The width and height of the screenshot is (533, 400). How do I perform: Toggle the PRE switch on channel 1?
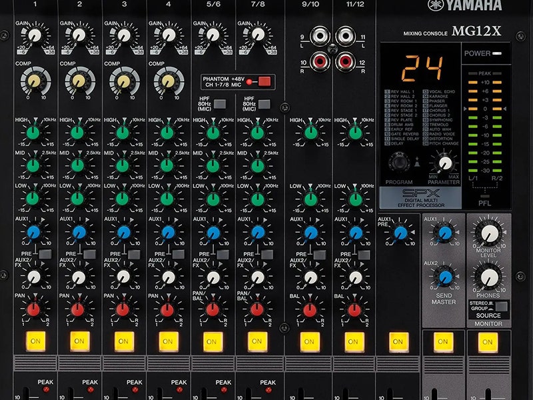45,254
